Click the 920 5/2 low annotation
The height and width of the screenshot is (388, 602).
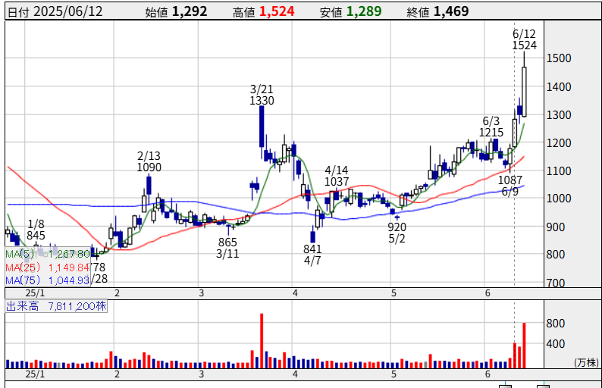397,233
